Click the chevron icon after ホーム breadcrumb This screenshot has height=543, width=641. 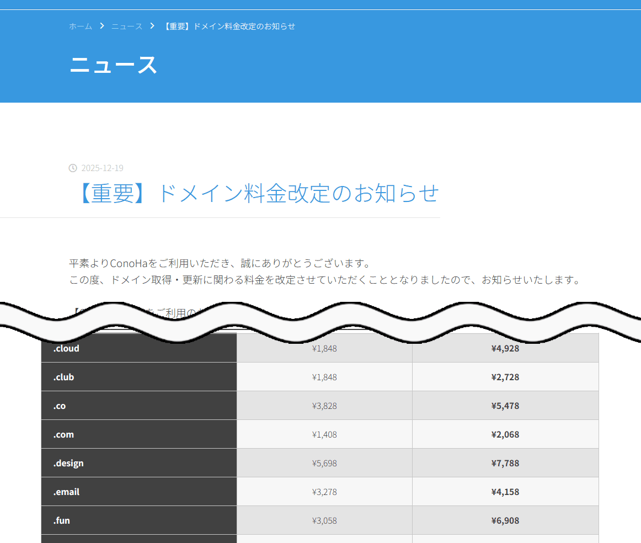click(x=102, y=25)
